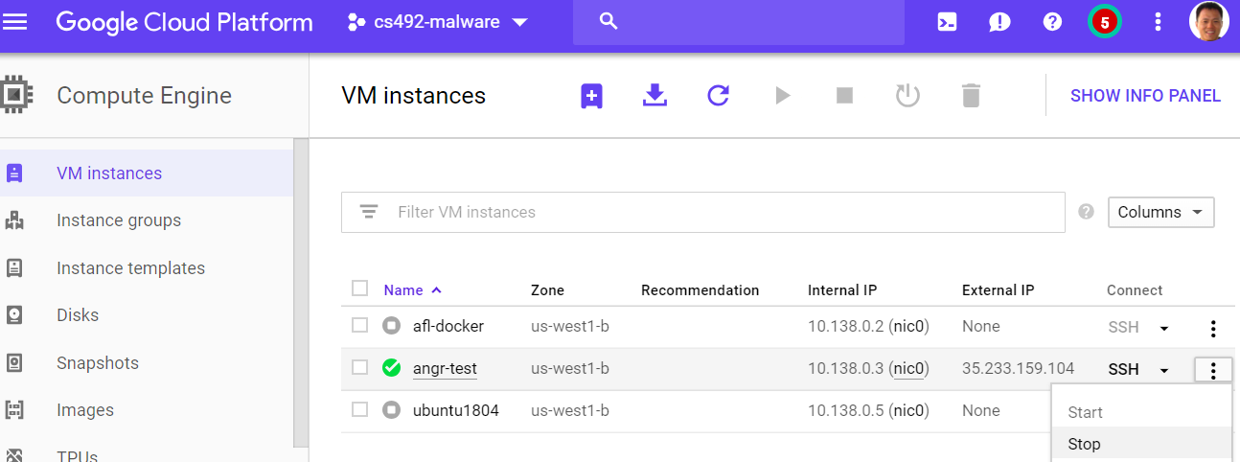Check the afl-docker instance checkbox
Viewport: 1240px width, 462px height.
pyautogui.click(x=359, y=326)
